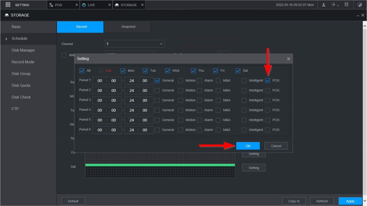Open Disk Manager in sidebar

coord(23,50)
